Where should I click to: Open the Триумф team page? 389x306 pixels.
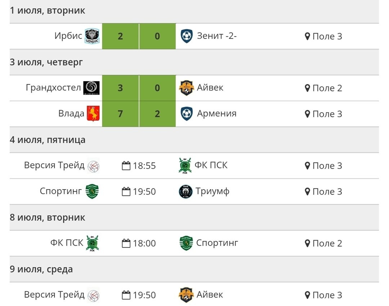click(213, 191)
